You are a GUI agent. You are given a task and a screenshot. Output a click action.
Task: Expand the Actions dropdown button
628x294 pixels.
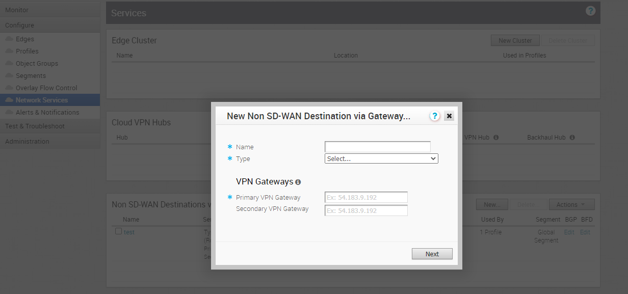point(571,204)
